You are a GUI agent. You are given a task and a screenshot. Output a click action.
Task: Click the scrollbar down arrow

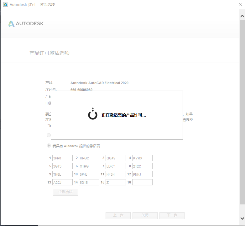tap(242, 218)
